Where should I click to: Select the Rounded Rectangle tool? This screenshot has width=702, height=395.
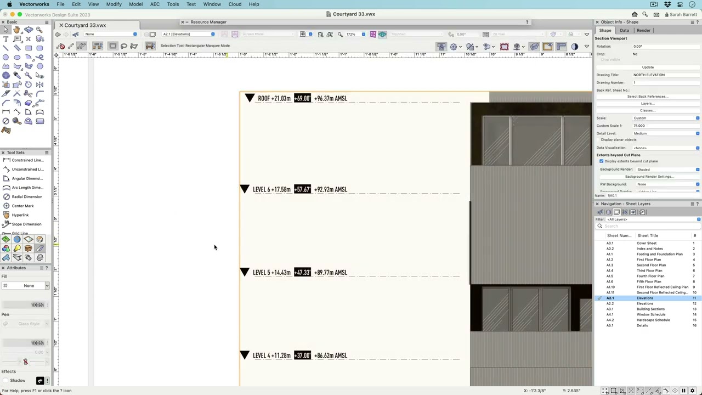pos(39,48)
